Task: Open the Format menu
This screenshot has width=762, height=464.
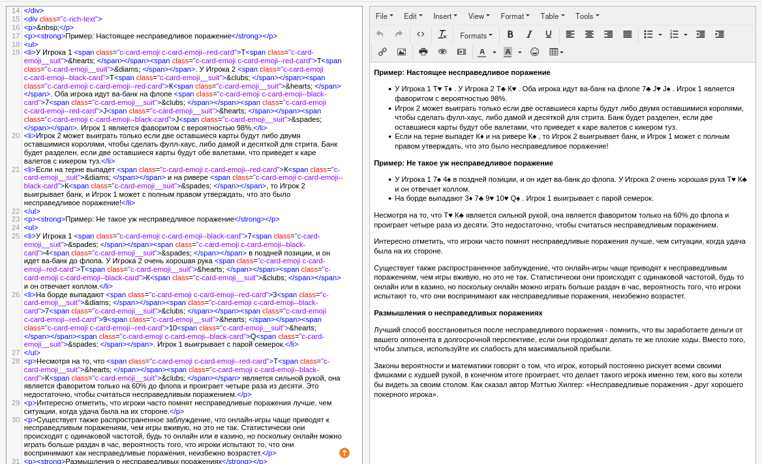Action: pos(515,16)
